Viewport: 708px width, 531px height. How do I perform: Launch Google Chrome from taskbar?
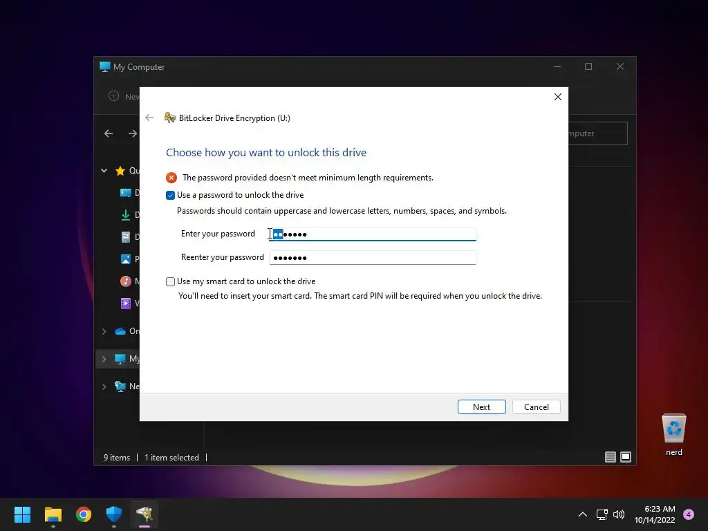point(84,514)
